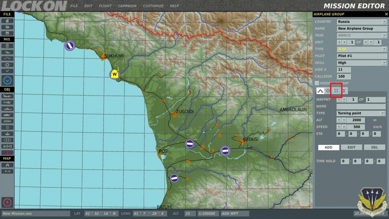389x219 pixels.
Task: Switch to the targeting crosshair tab
Action: coord(328,91)
